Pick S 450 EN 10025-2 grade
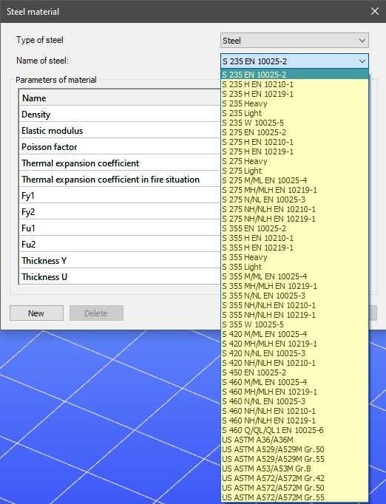Screen dimensions: 386x504 tap(294, 372)
